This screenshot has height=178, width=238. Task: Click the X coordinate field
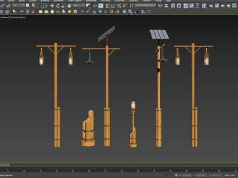click(186, 175)
